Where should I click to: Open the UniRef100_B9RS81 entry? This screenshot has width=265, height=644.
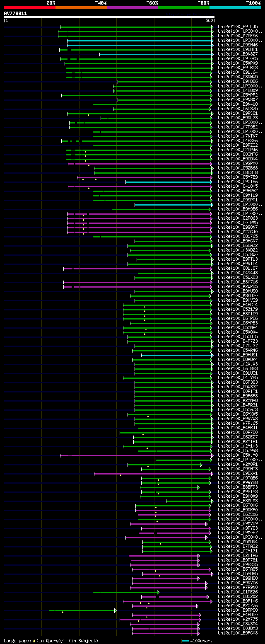[238, 113]
